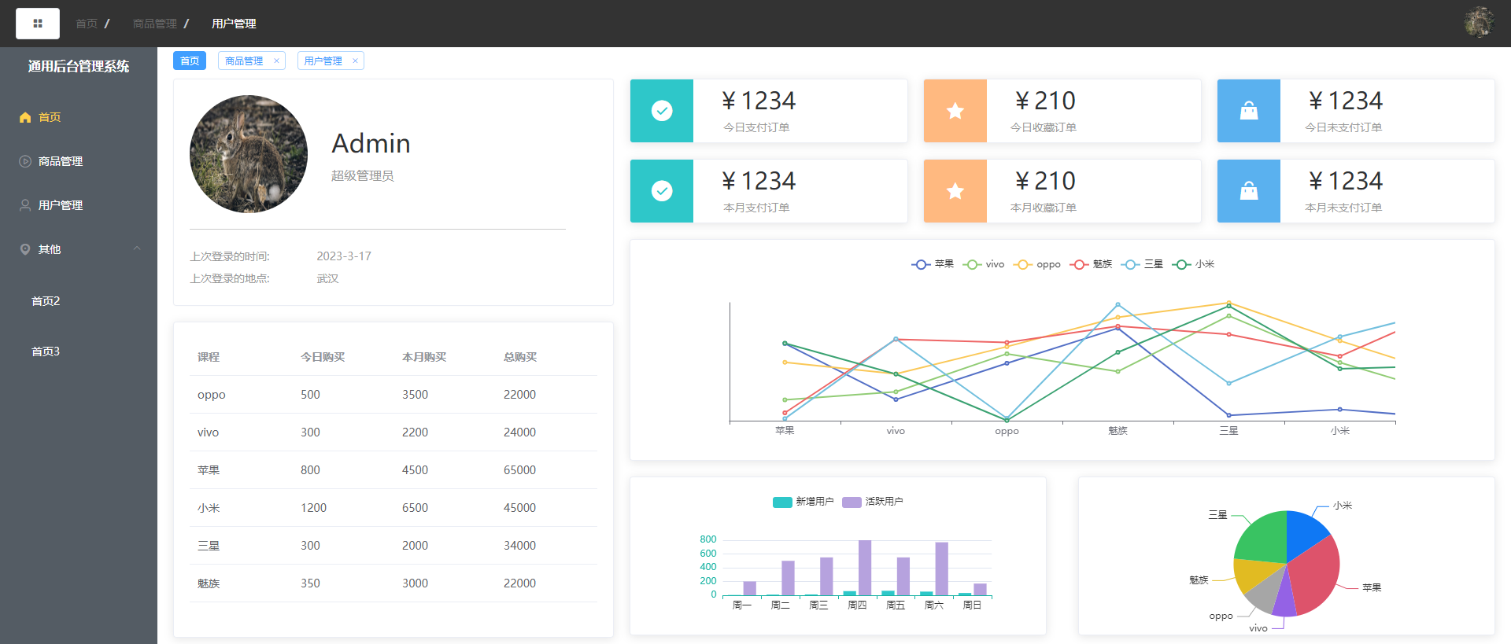Viewport: 1511px width, 644px height.
Task: Click bag icon on 今日未支付订单 card
Action: [x=1249, y=111]
